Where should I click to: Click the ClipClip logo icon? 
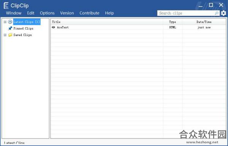[6, 6]
